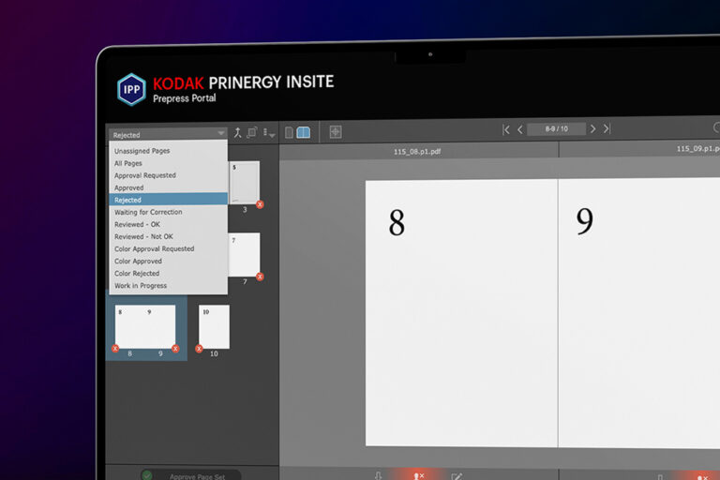
Task: Select Color Approved filter option
Action: 138,262
